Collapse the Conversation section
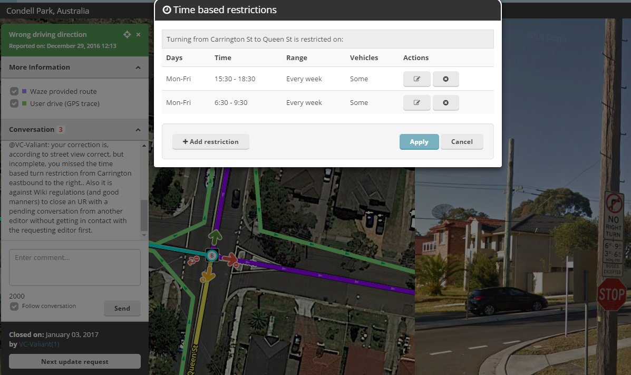This screenshot has height=375, width=631. [138, 130]
